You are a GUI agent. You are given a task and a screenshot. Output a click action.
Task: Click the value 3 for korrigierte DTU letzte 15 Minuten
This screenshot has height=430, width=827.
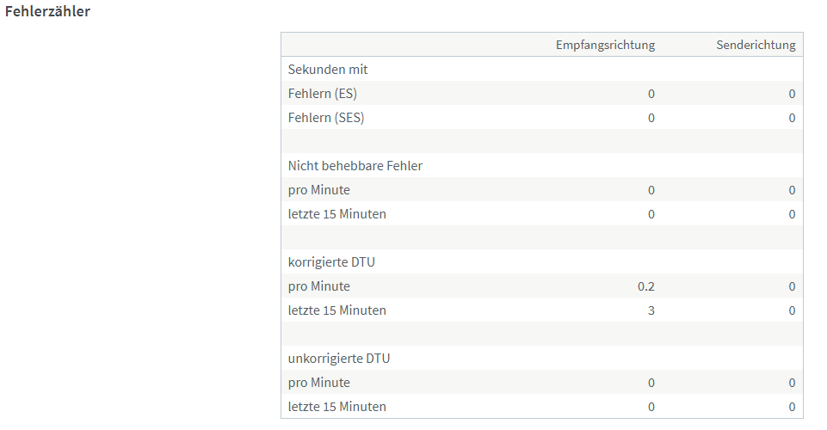pos(651,310)
